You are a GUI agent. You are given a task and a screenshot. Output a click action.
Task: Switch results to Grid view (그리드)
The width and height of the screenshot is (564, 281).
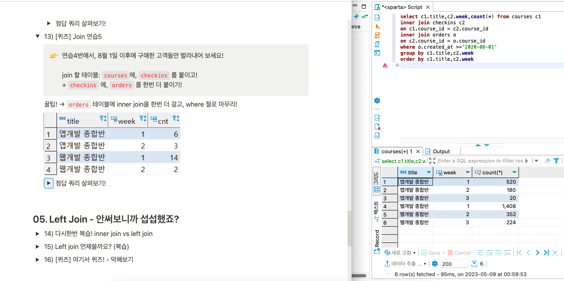(x=377, y=181)
